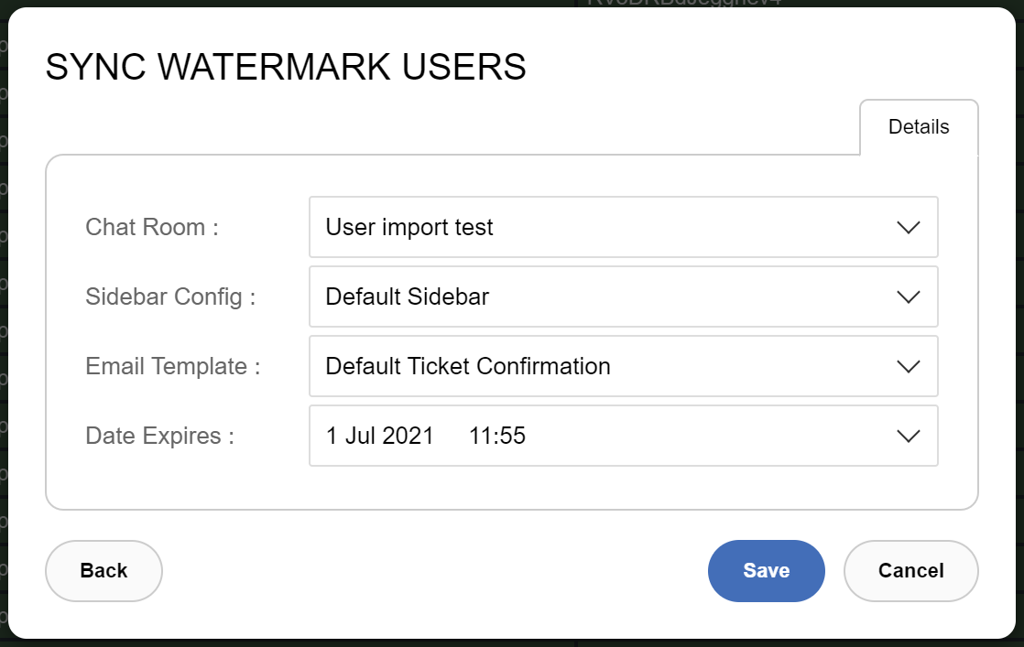This screenshot has height=647, width=1024.
Task: Expand the Sidebar Config chevron arrow
Action: [x=908, y=297]
